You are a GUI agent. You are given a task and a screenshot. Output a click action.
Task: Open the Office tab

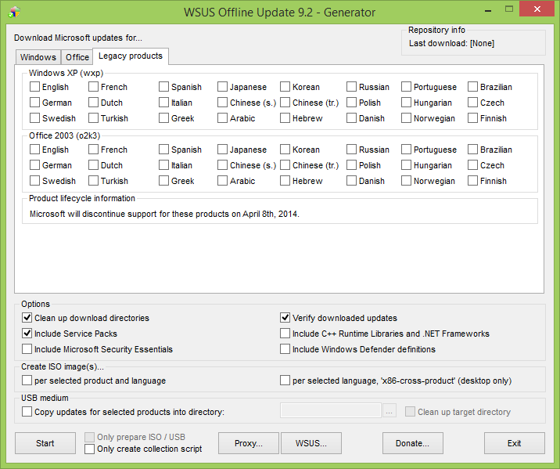pyautogui.click(x=77, y=57)
